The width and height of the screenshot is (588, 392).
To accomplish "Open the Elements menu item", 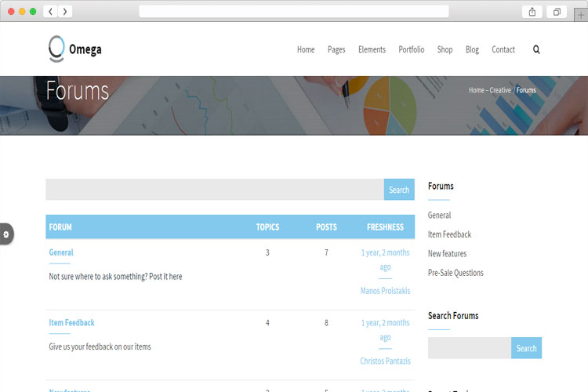I will [x=372, y=49].
